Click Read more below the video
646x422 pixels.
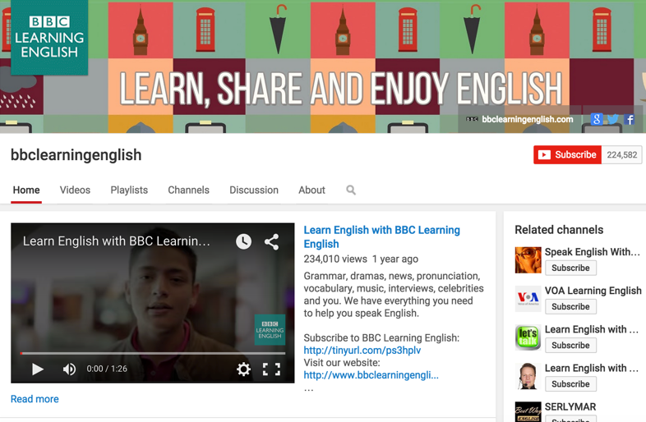pos(35,399)
